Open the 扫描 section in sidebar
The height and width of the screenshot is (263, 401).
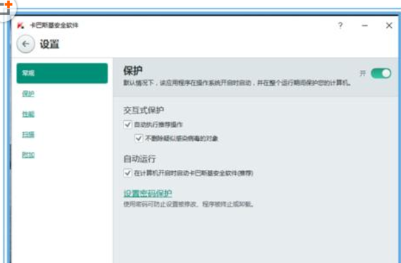[28, 135]
